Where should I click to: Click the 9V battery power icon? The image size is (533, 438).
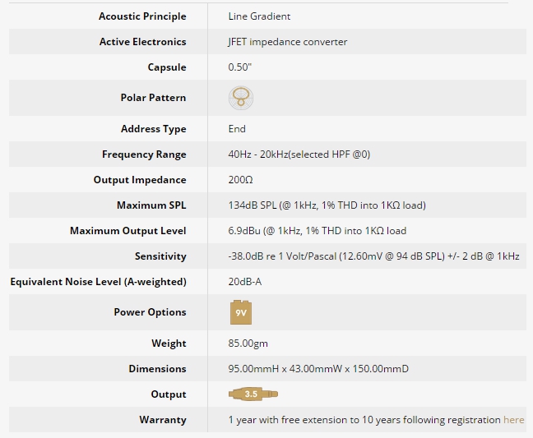pyautogui.click(x=241, y=312)
